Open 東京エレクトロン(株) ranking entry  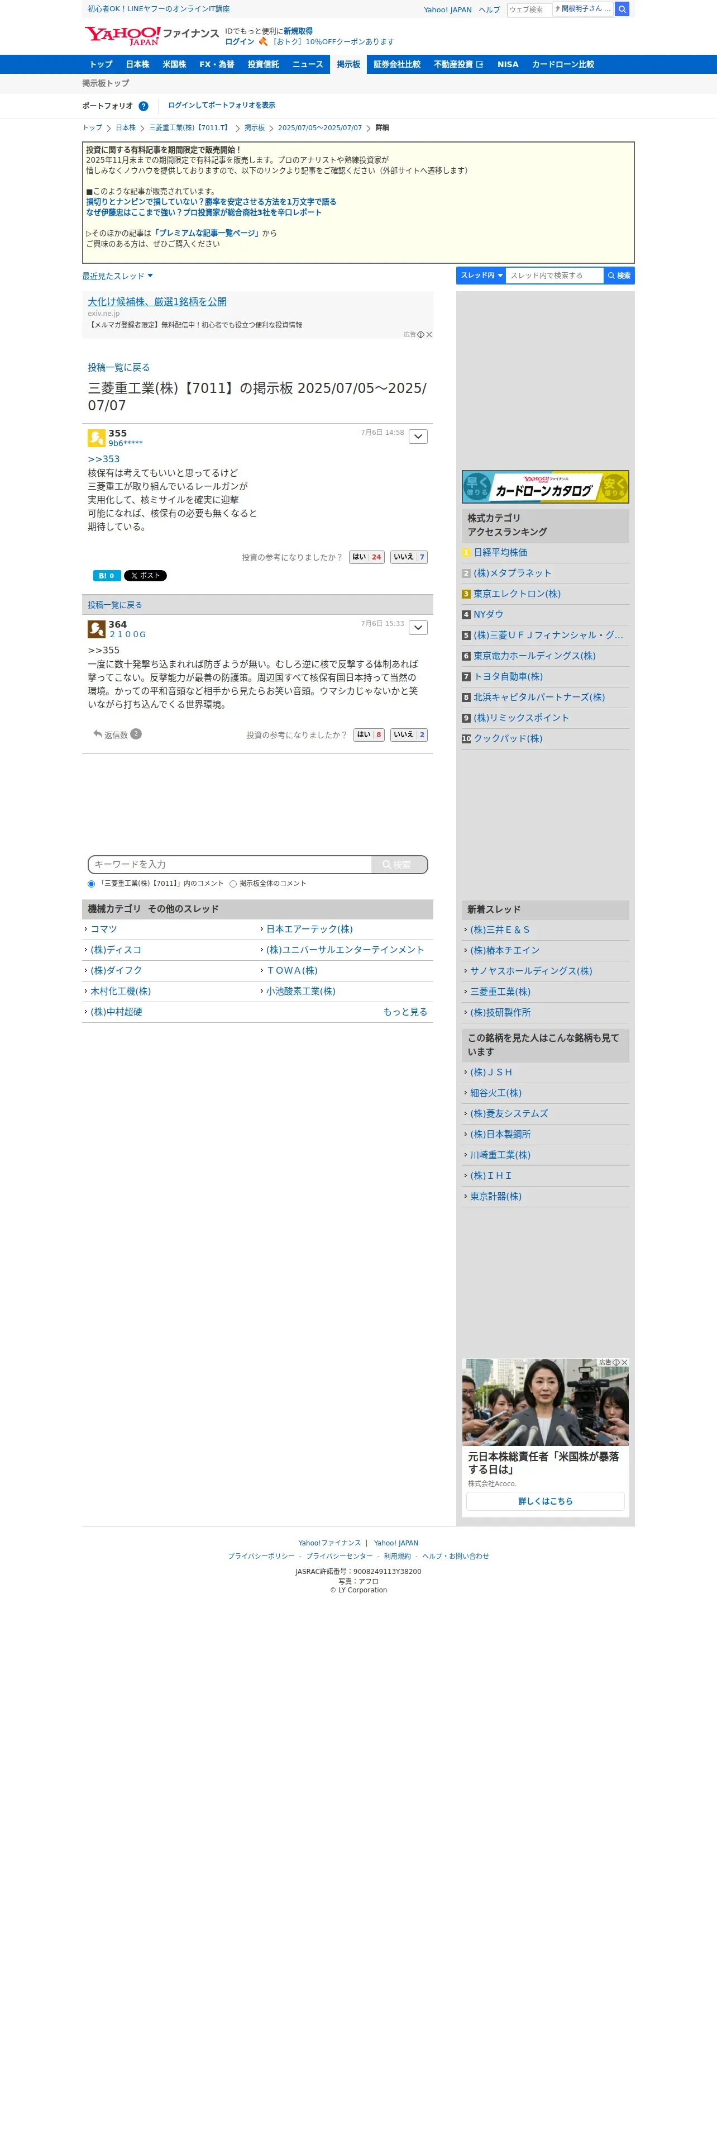[x=517, y=594]
